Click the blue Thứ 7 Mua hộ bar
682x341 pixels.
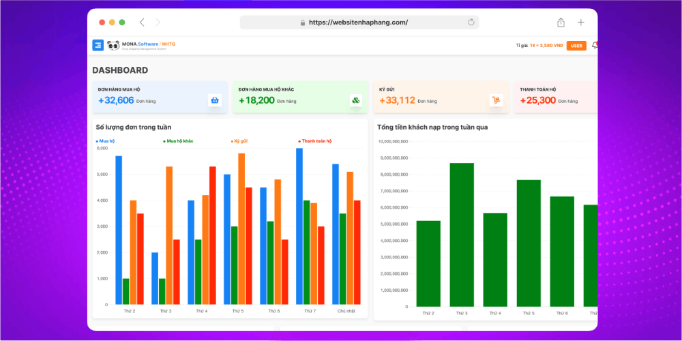(x=299, y=226)
